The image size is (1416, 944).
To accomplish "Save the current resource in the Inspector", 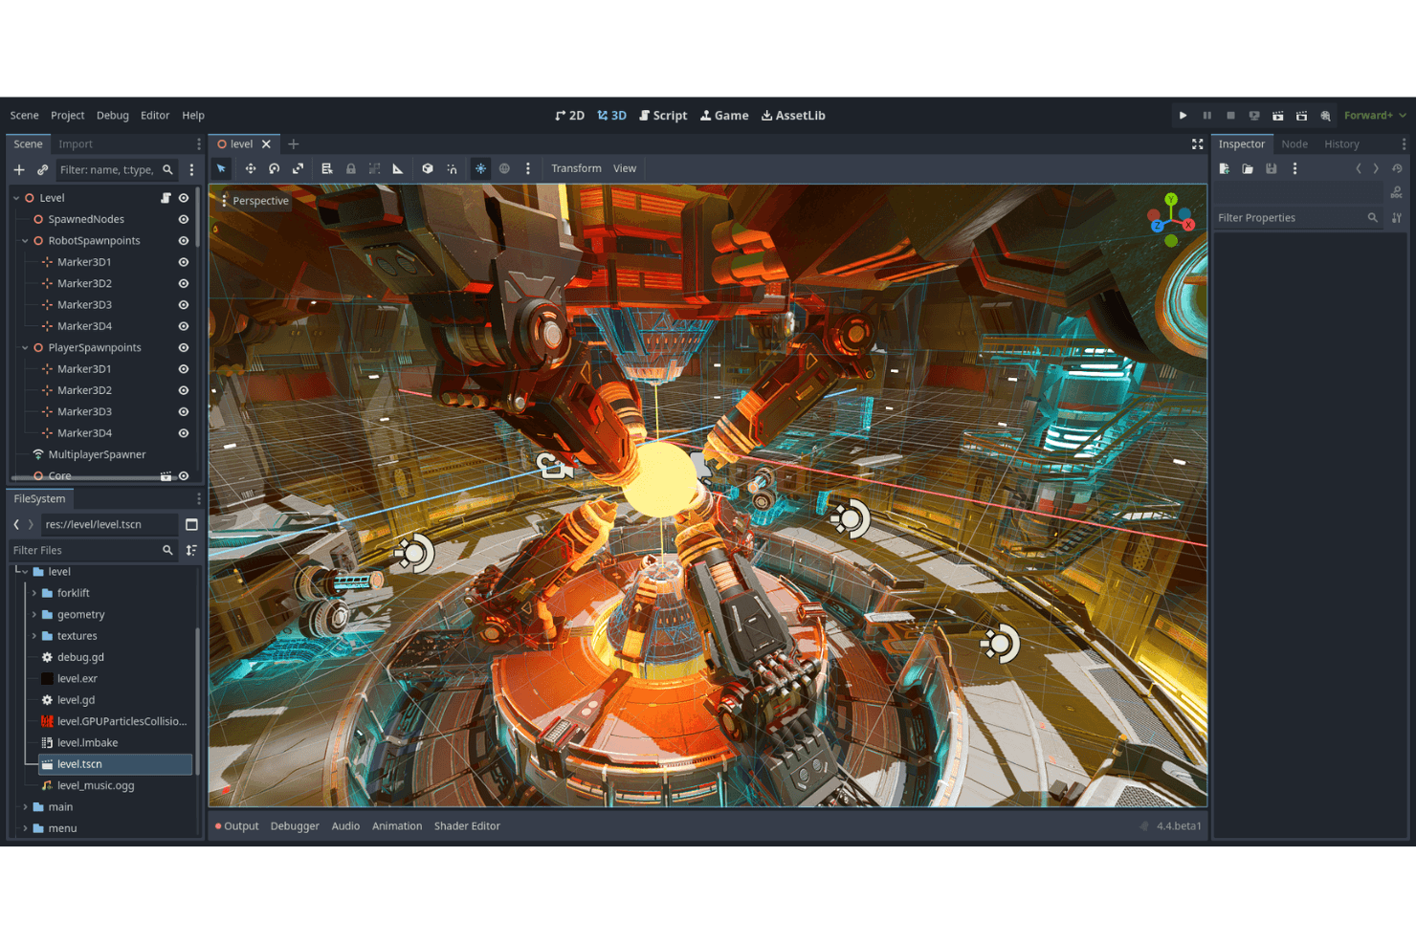I will point(1272,168).
